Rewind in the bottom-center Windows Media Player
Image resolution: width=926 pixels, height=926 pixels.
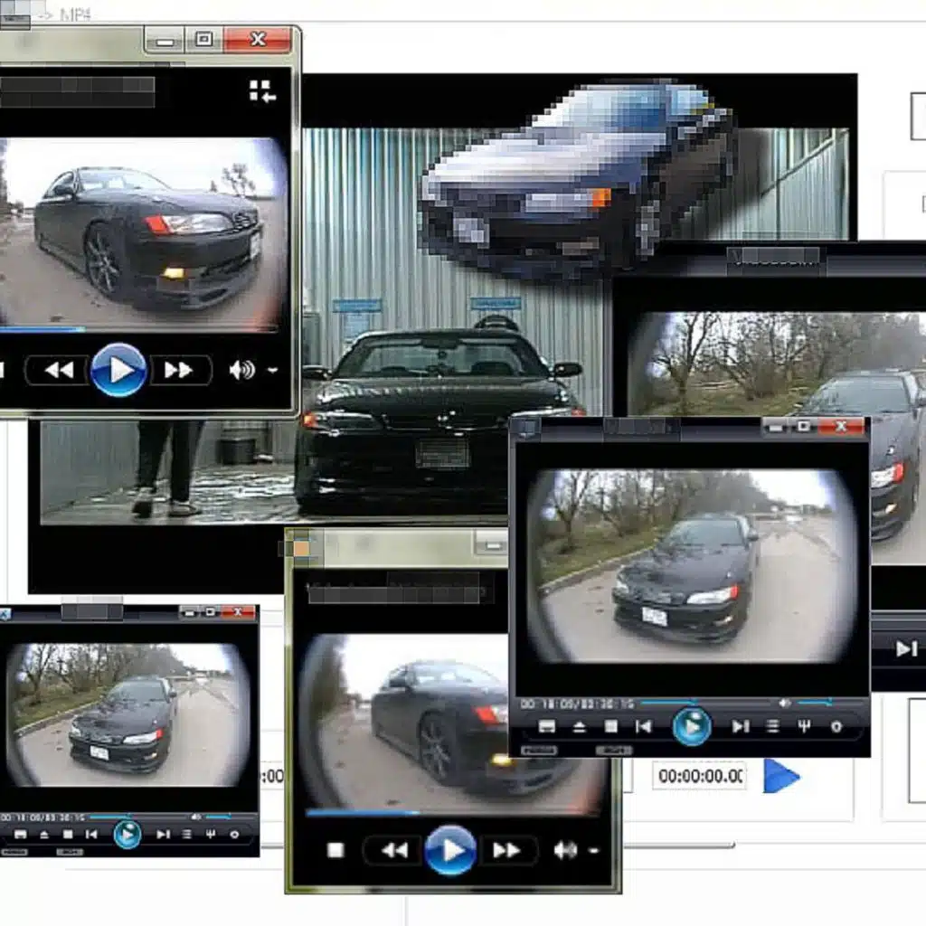pos(394,850)
